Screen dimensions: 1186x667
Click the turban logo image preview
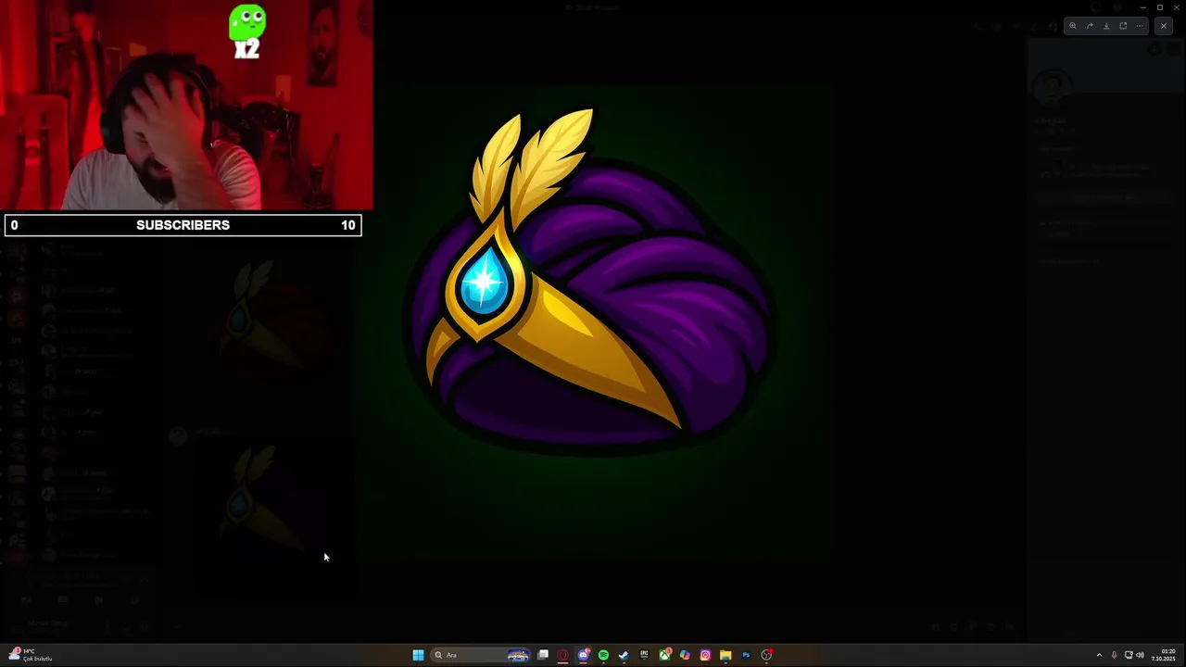pyautogui.click(x=591, y=322)
